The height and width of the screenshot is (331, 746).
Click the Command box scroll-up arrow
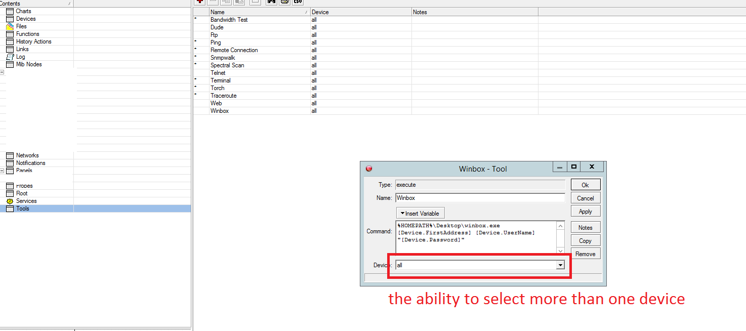click(x=560, y=225)
